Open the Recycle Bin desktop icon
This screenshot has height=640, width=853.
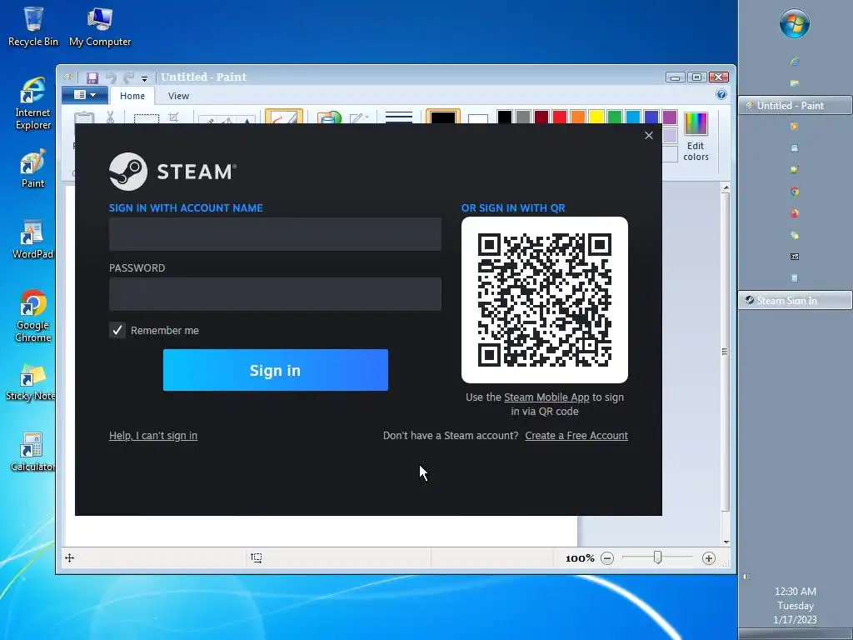pos(33,27)
